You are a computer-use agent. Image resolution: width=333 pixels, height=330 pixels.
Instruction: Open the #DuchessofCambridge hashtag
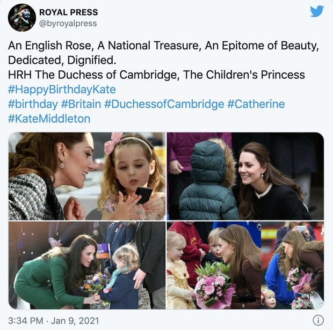(x=164, y=104)
